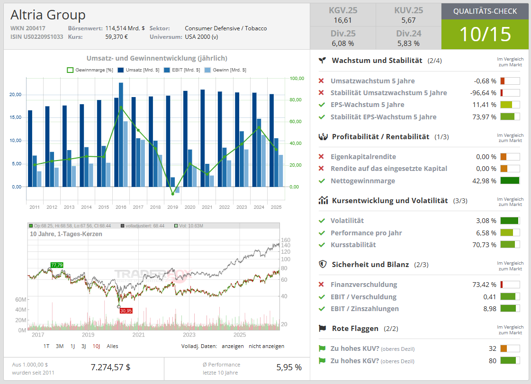Image resolution: width=531 pixels, height=384 pixels.
Task: Click the Vol: 10.63M readout
Action: 189,226
